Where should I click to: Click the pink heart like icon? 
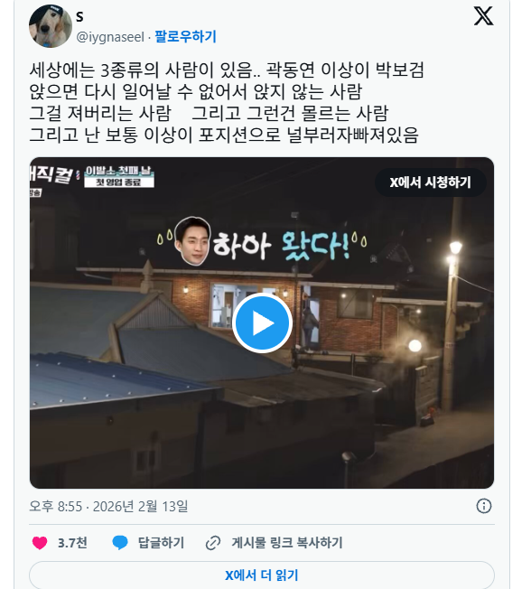[x=40, y=543]
